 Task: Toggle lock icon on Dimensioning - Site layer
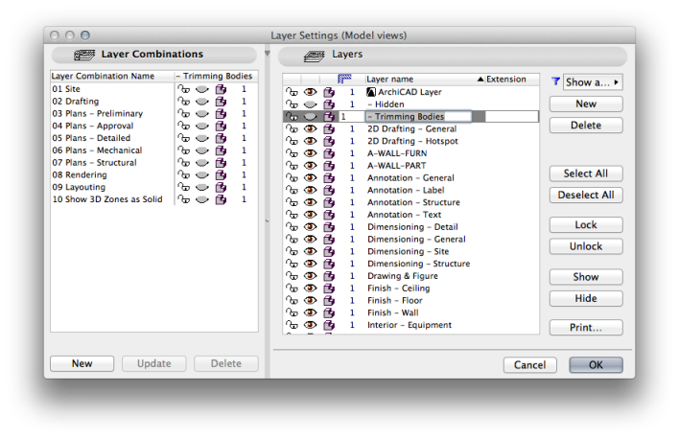pos(292,251)
